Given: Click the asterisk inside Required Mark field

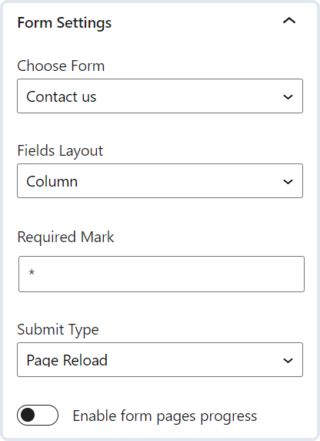Looking at the screenshot, I should tap(32, 272).
